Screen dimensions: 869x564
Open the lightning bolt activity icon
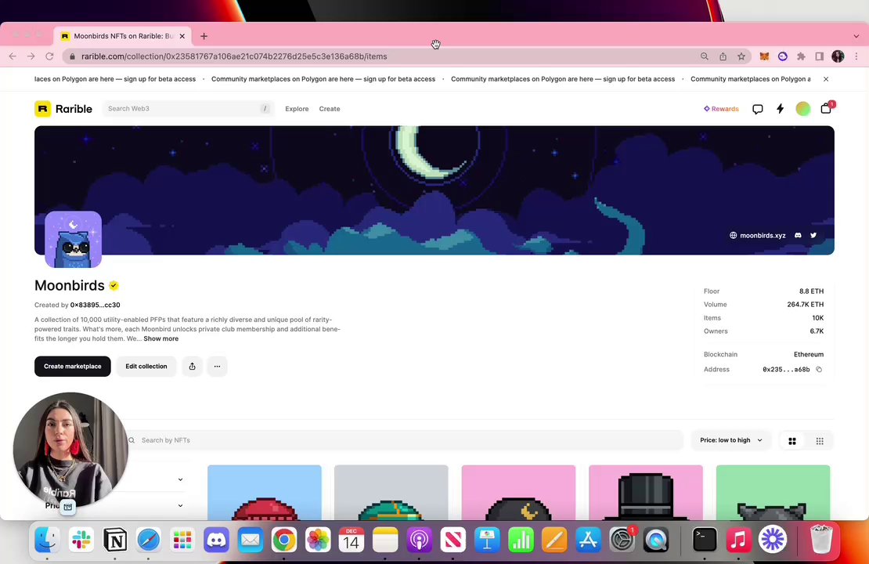pos(780,109)
